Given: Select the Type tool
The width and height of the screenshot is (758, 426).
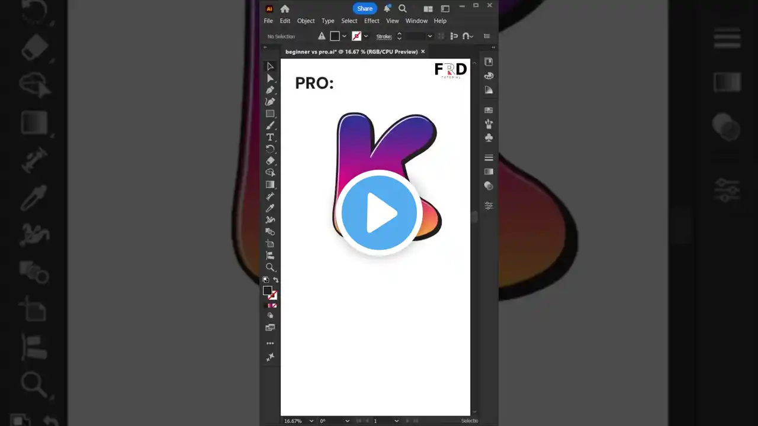Looking at the screenshot, I should (270, 137).
